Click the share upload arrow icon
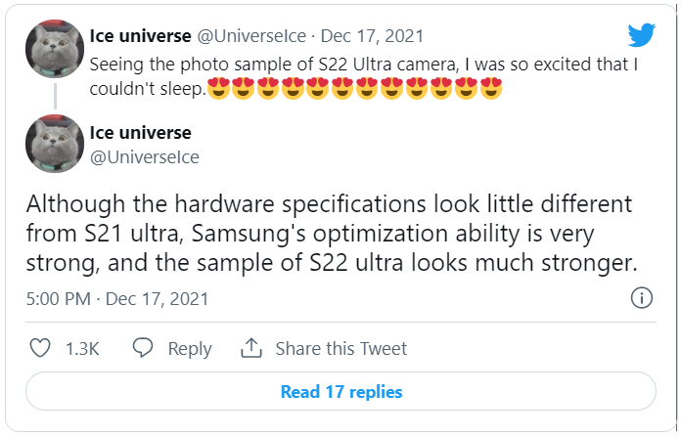 point(251,348)
